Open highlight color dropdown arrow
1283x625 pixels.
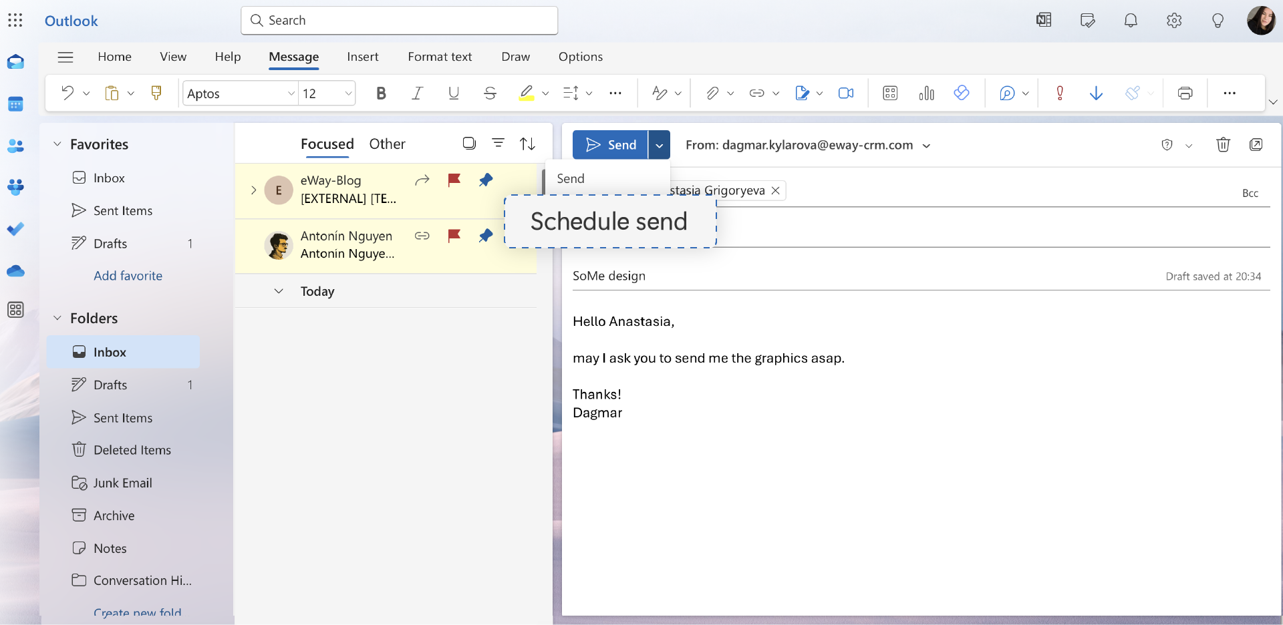(x=545, y=93)
